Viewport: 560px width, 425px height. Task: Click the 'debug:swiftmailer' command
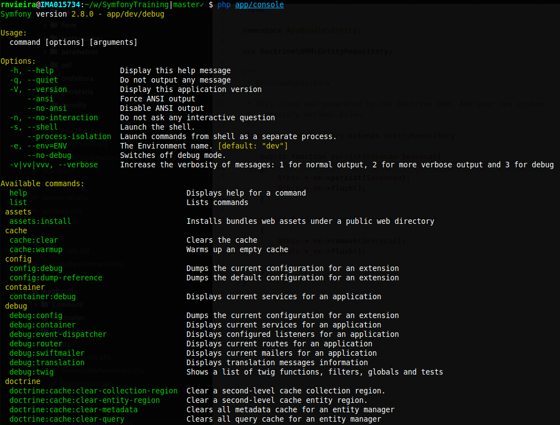point(47,353)
